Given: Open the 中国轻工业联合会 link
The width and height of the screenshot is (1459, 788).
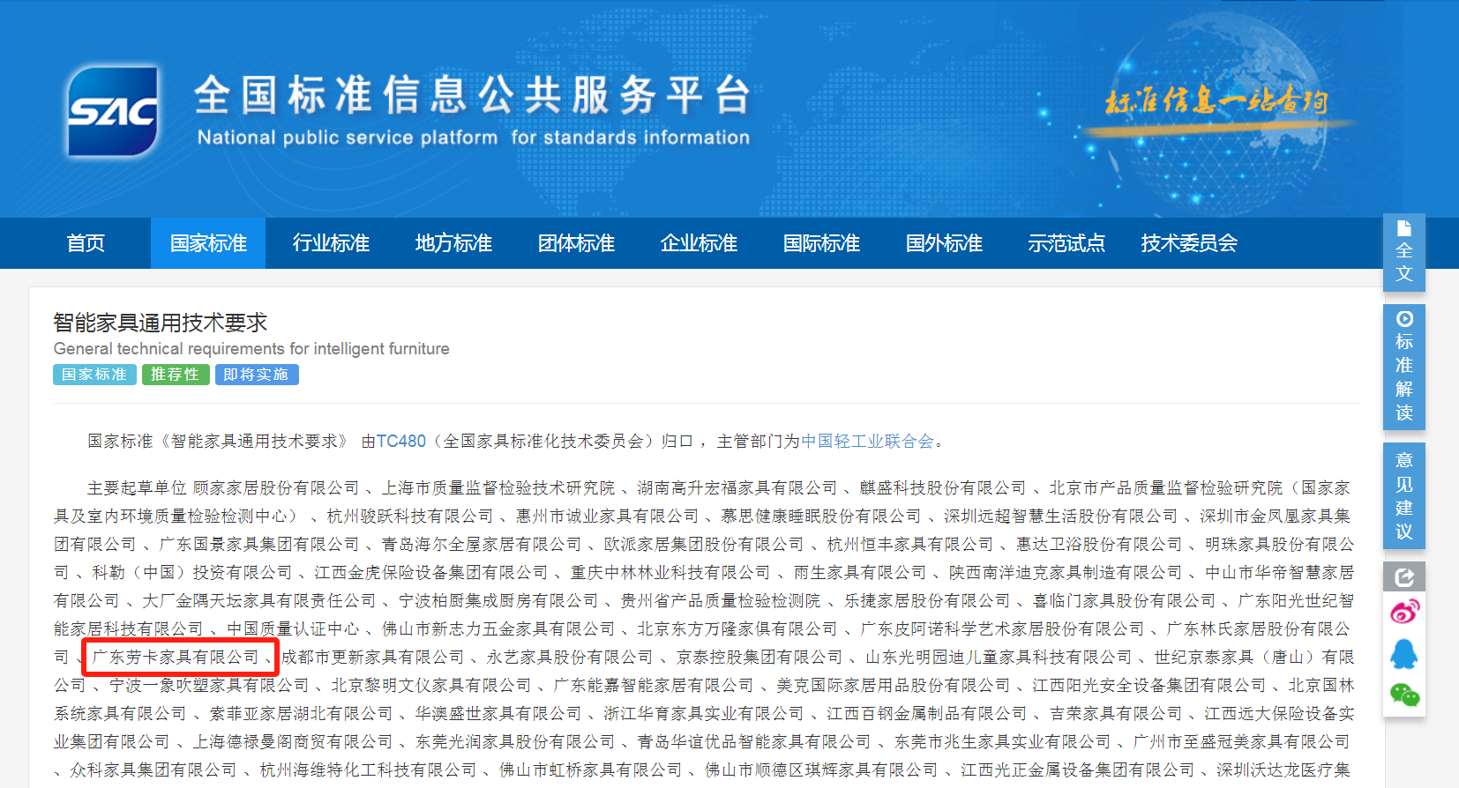Looking at the screenshot, I should click(867, 441).
